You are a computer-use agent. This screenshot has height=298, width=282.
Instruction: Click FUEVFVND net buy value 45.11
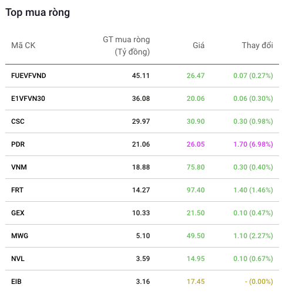[141, 76]
